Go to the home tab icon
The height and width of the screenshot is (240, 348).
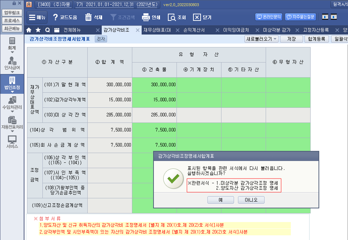coord(29,30)
